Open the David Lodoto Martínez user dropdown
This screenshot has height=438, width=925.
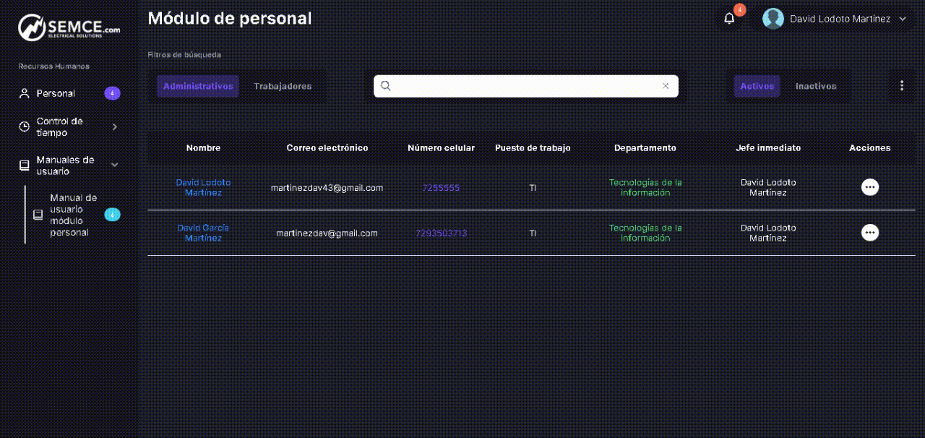tap(840, 19)
